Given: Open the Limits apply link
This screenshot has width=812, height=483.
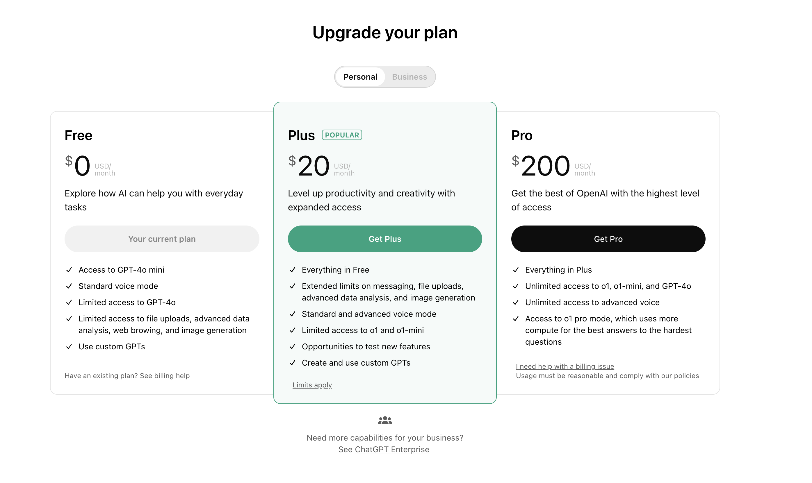Looking at the screenshot, I should click(312, 385).
